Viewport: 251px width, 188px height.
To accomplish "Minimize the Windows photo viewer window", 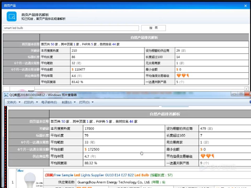I will (x=234, y=94).
